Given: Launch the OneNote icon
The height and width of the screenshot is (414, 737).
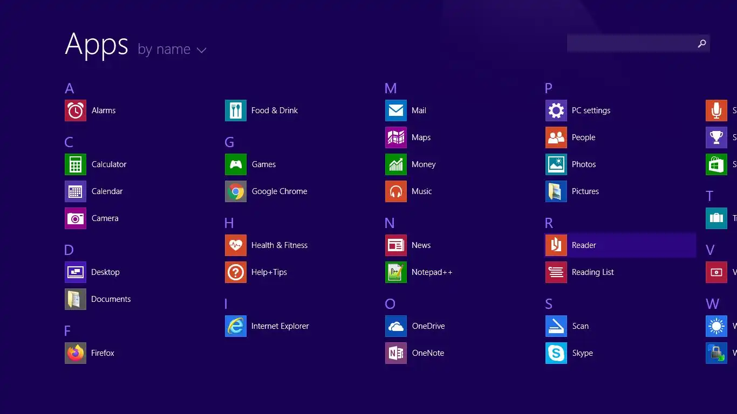Looking at the screenshot, I should (x=396, y=353).
